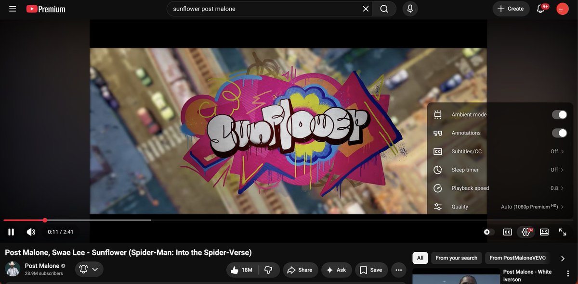Toggle the Annotations switch
The height and width of the screenshot is (284, 578).
click(559, 133)
